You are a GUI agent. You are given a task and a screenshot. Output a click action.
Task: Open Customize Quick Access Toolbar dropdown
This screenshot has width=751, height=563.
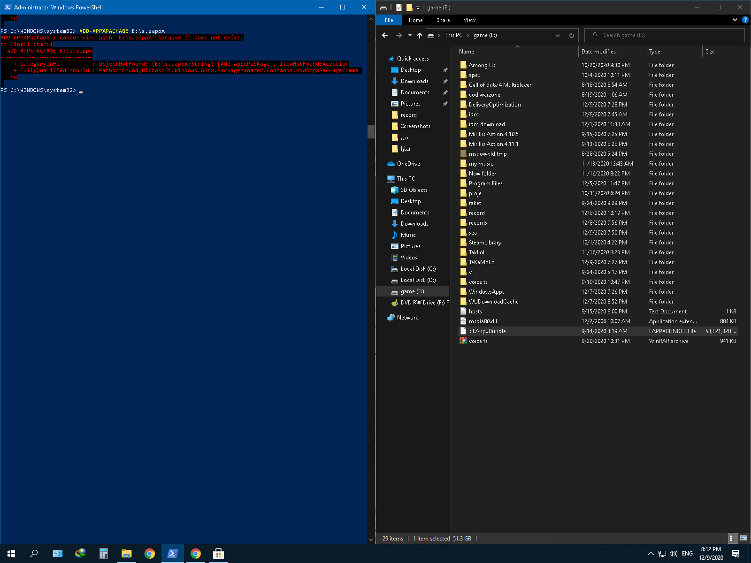pyautogui.click(x=418, y=8)
